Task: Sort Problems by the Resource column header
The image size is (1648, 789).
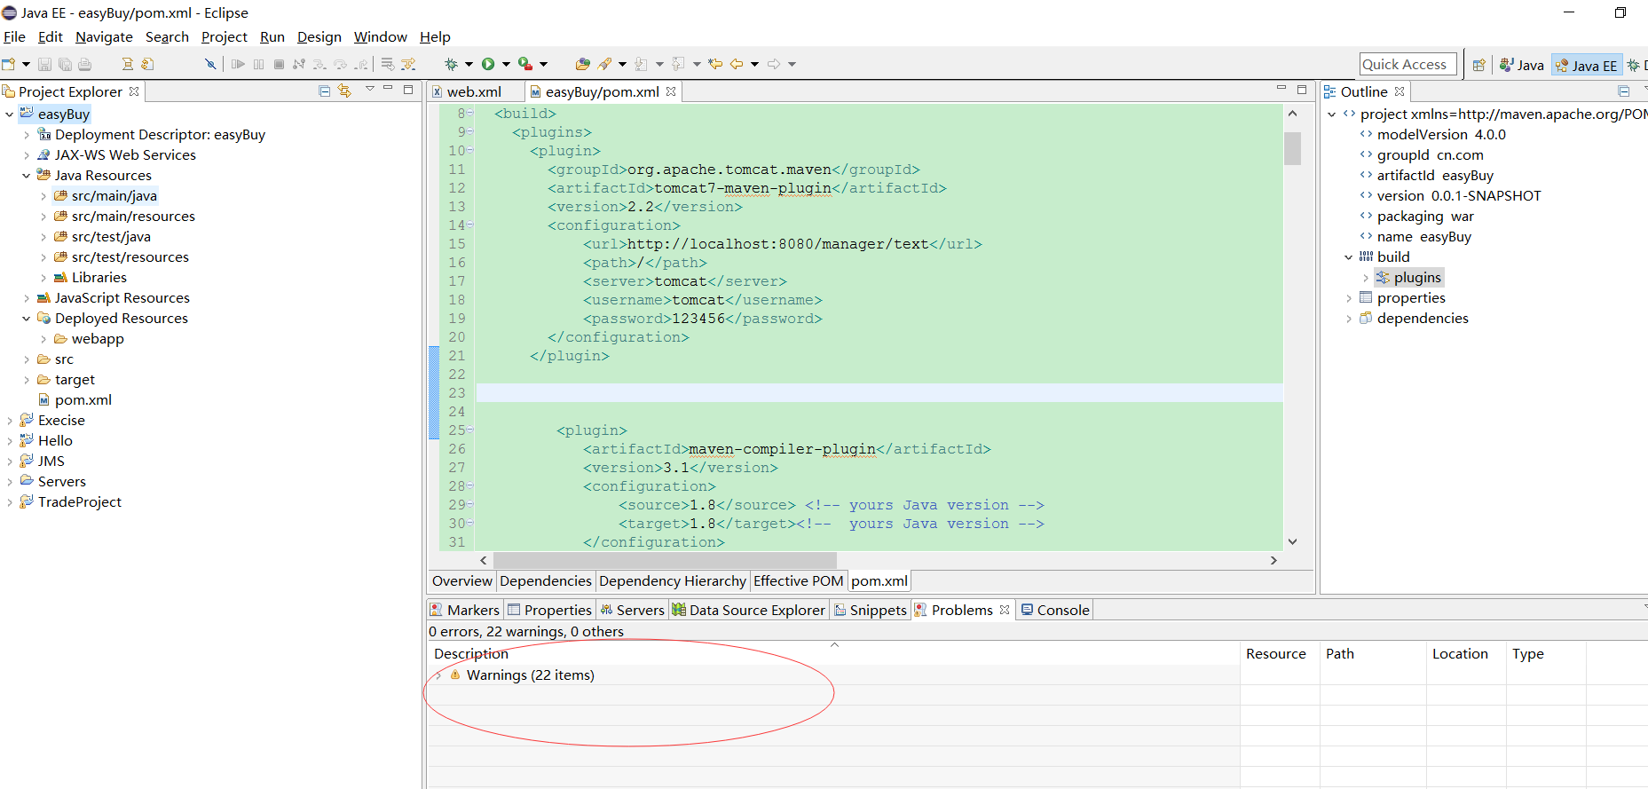Action: point(1280,654)
